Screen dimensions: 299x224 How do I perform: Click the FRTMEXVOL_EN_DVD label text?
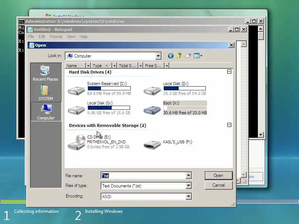[107, 142]
